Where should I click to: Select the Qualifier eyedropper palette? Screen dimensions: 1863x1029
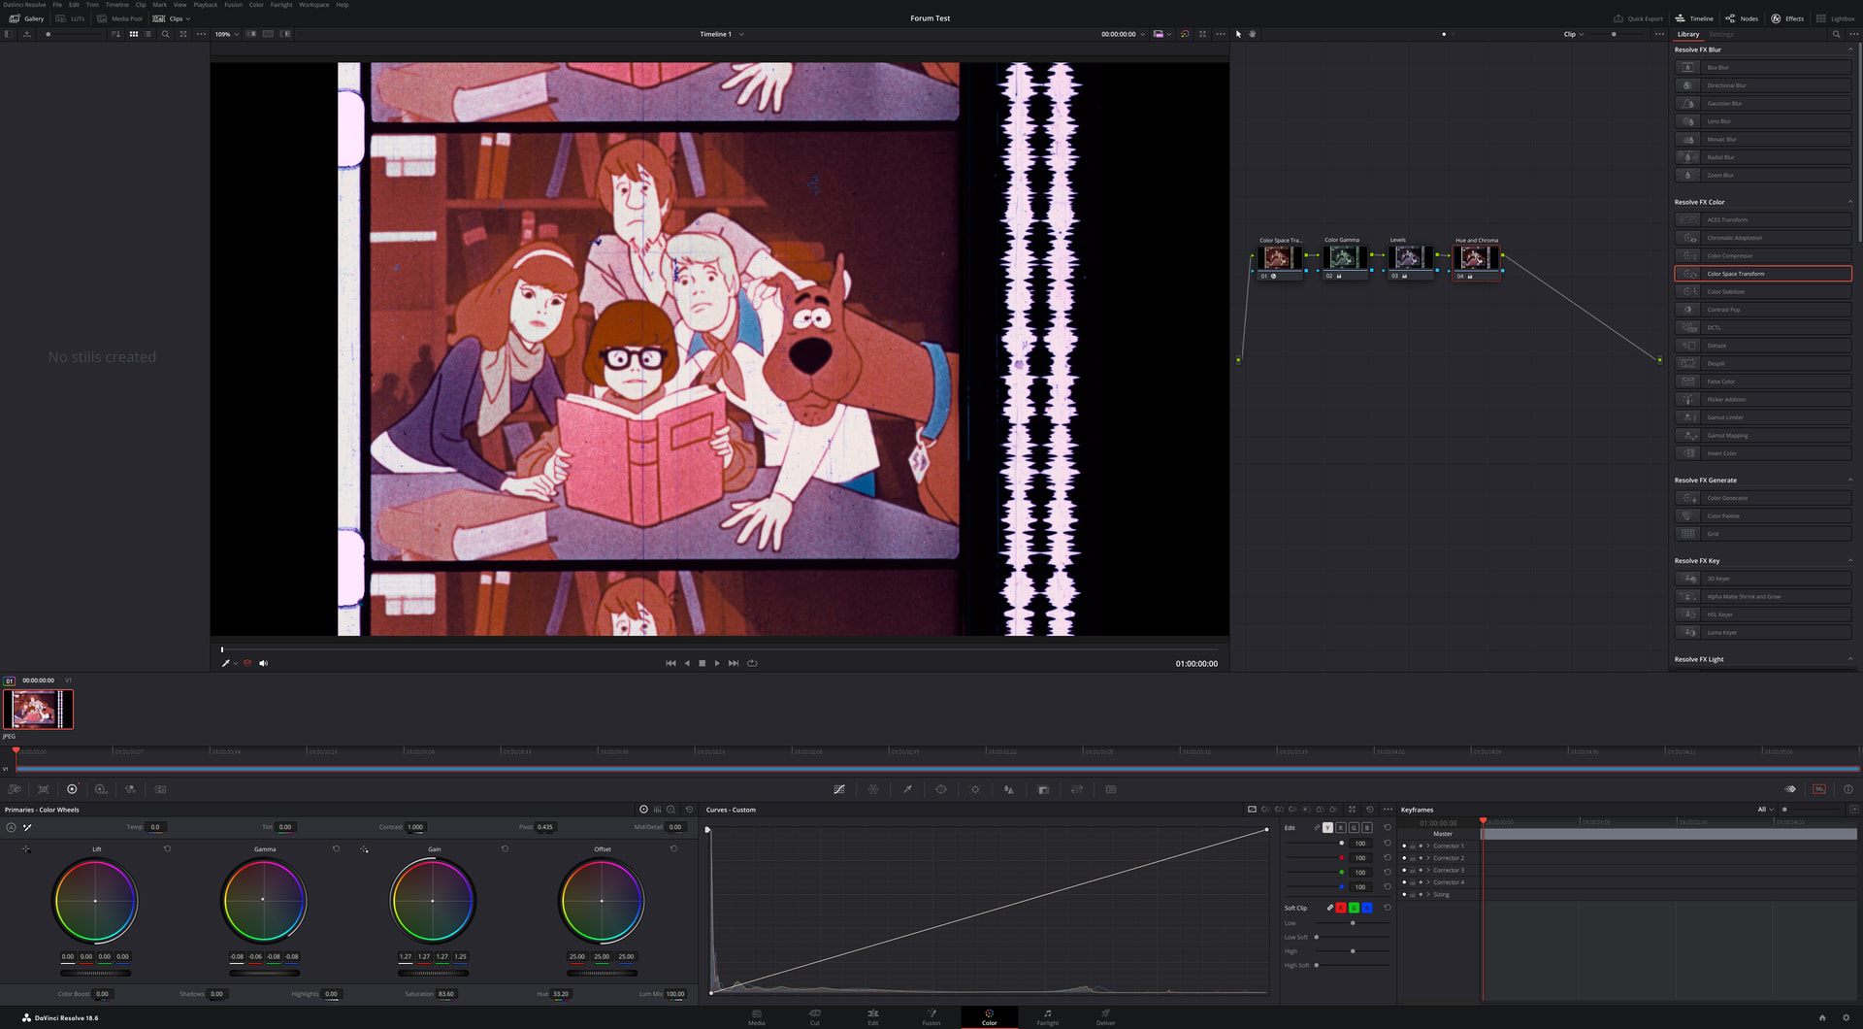(x=907, y=789)
